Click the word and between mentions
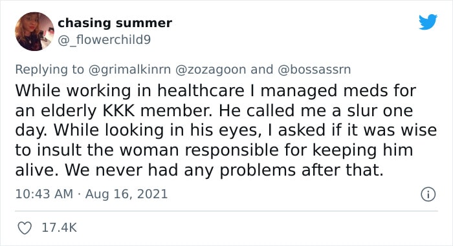Screen dimensions: 453x246 coord(261,70)
